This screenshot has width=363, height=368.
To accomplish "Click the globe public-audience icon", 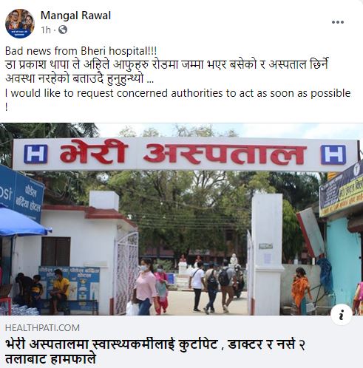I will pos(63,30).
